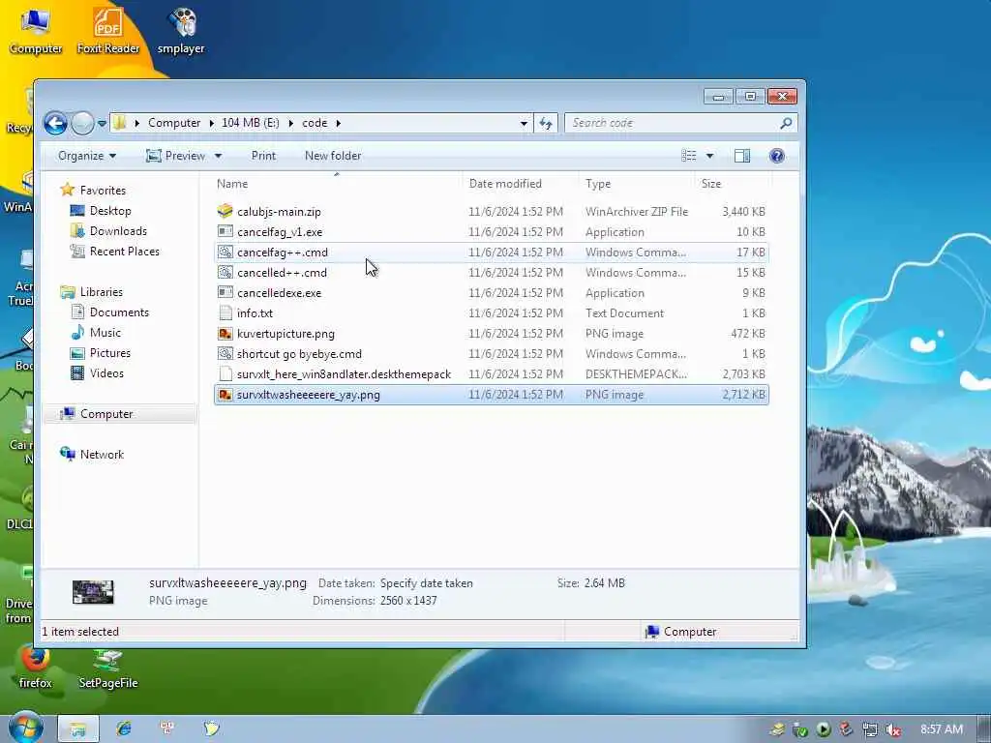Go back with the Explorer Back arrow
Image resolution: width=991 pixels, height=743 pixels.
(55, 123)
